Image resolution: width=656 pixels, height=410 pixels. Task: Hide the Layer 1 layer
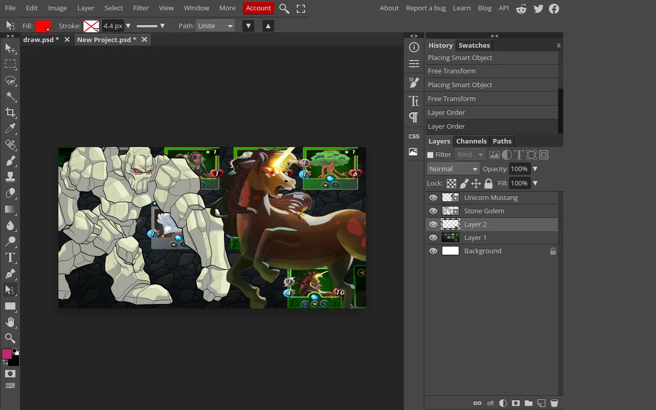pyautogui.click(x=434, y=238)
